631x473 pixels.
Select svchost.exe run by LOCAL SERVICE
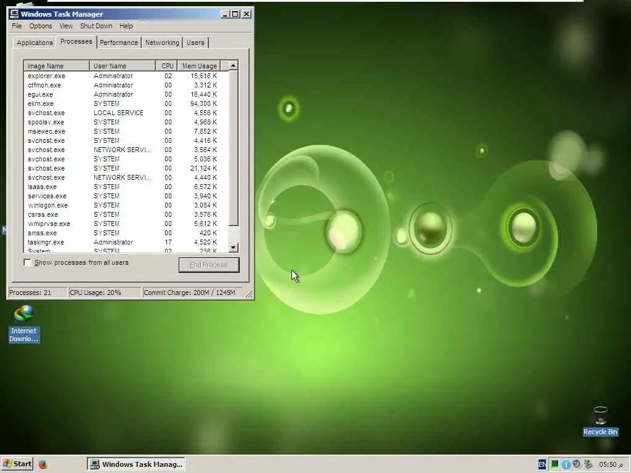(x=126, y=113)
